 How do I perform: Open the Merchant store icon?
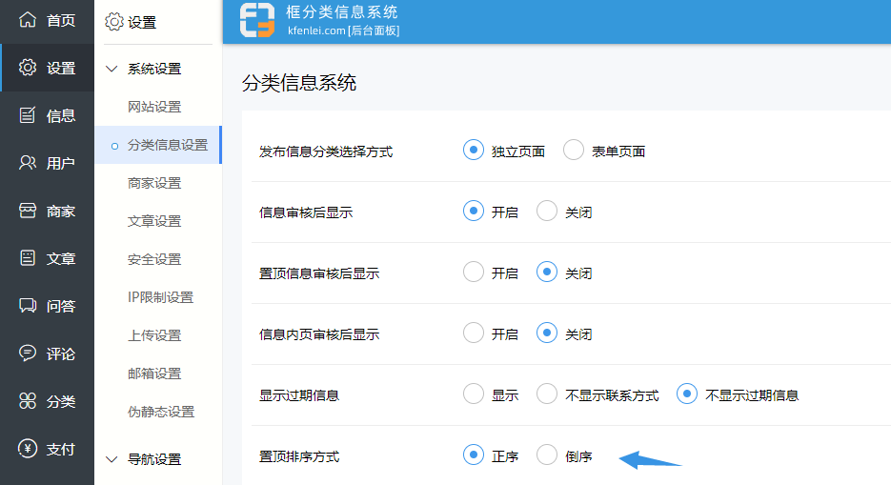coord(28,211)
